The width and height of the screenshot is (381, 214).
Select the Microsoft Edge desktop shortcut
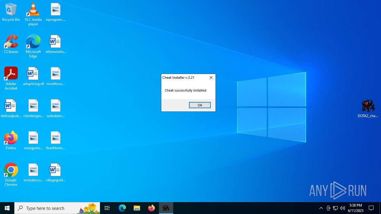click(x=33, y=46)
